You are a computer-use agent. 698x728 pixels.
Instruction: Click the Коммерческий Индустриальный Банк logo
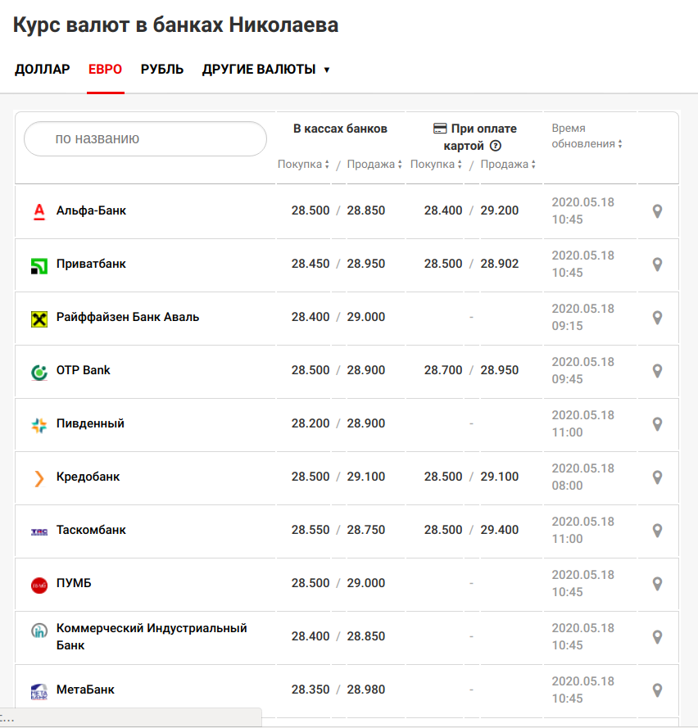click(39, 631)
